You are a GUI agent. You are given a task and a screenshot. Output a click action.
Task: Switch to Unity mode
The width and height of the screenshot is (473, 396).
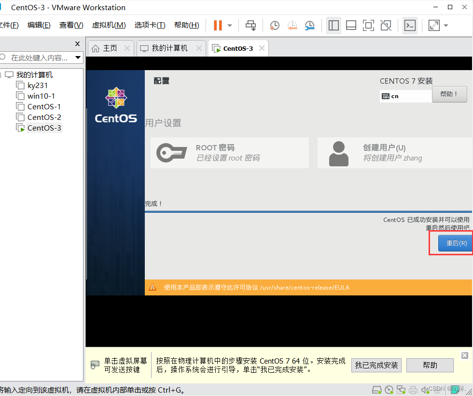[x=386, y=26]
